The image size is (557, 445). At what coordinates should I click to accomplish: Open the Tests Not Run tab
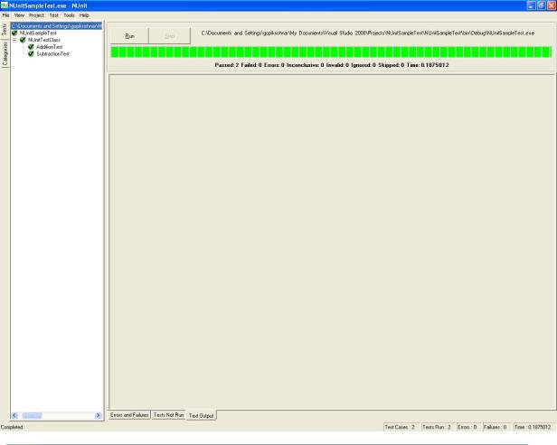click(168, 414)
